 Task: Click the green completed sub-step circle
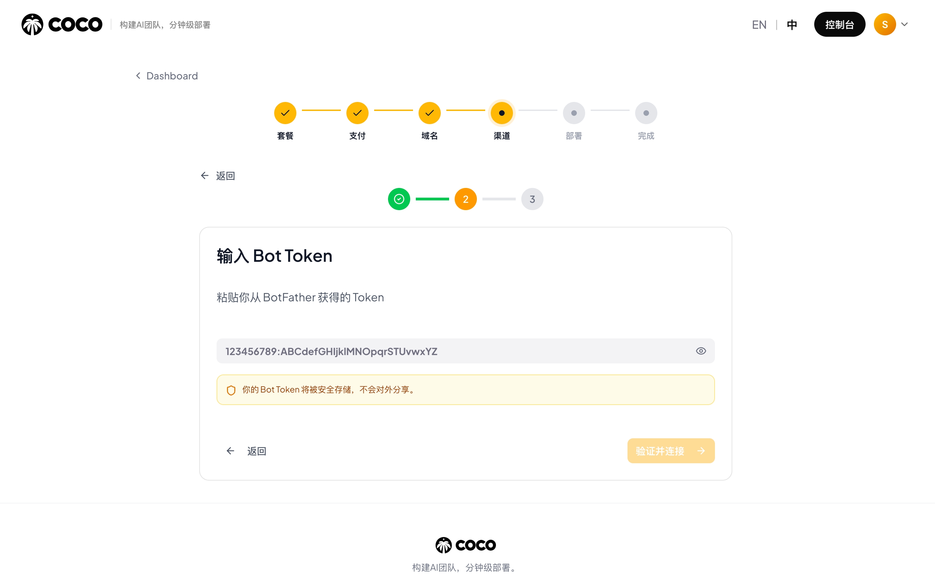399,199
